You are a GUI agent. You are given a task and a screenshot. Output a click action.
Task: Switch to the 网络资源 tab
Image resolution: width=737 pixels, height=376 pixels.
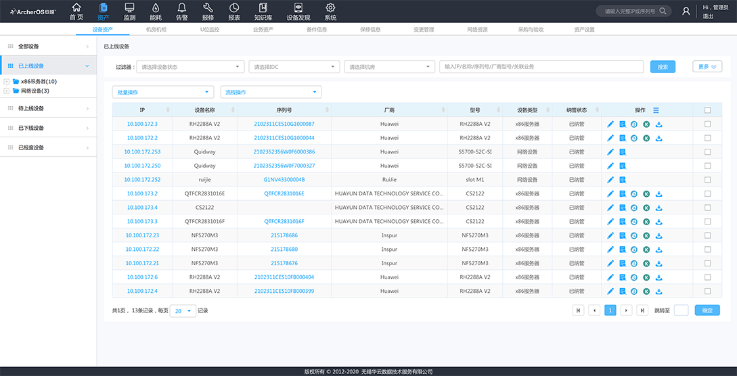[x=477, y=30]
